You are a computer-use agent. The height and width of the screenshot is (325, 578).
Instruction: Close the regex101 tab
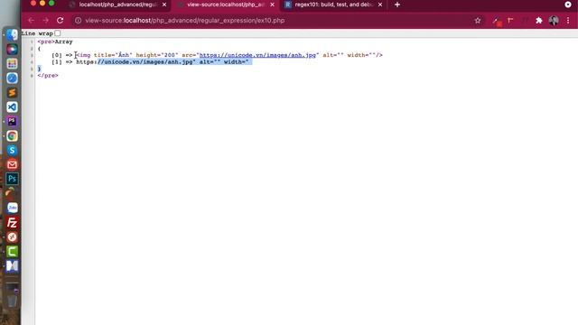pos(380,5)
